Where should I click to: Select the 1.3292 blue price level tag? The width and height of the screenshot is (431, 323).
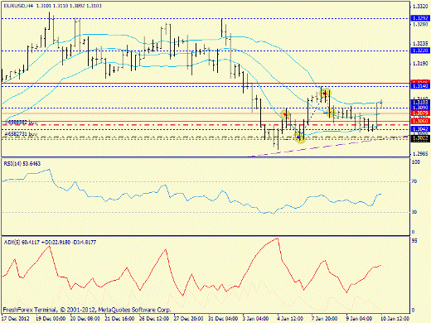click(420, 18)
